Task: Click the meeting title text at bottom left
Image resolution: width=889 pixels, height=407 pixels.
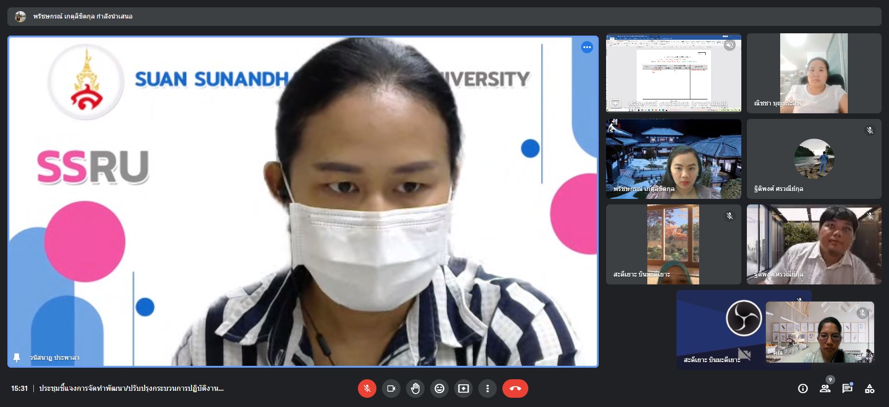Action: coord(131,388)
